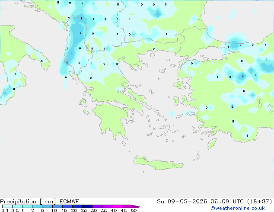
Task: Select the bright magenta 40–45 mm legend swatch
Action: click(117, 206)
